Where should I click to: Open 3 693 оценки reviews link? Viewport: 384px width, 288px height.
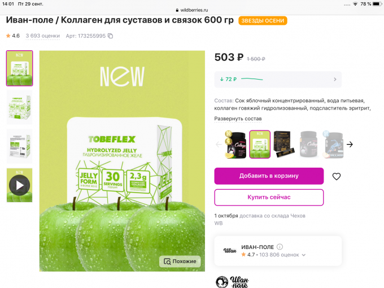(x=43, y=36)
